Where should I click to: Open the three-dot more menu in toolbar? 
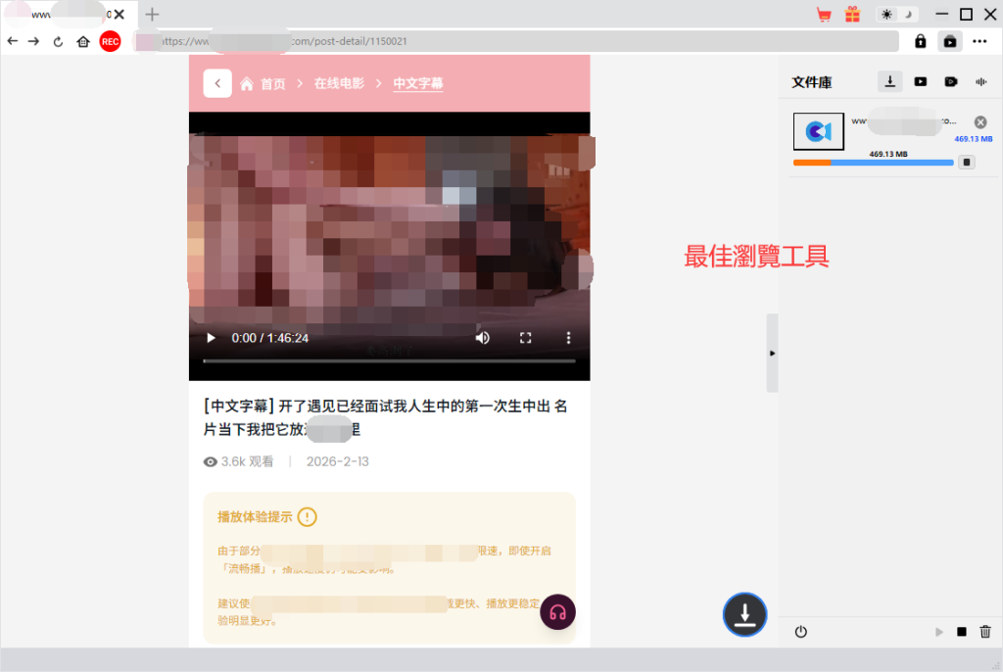coord(979,41)
